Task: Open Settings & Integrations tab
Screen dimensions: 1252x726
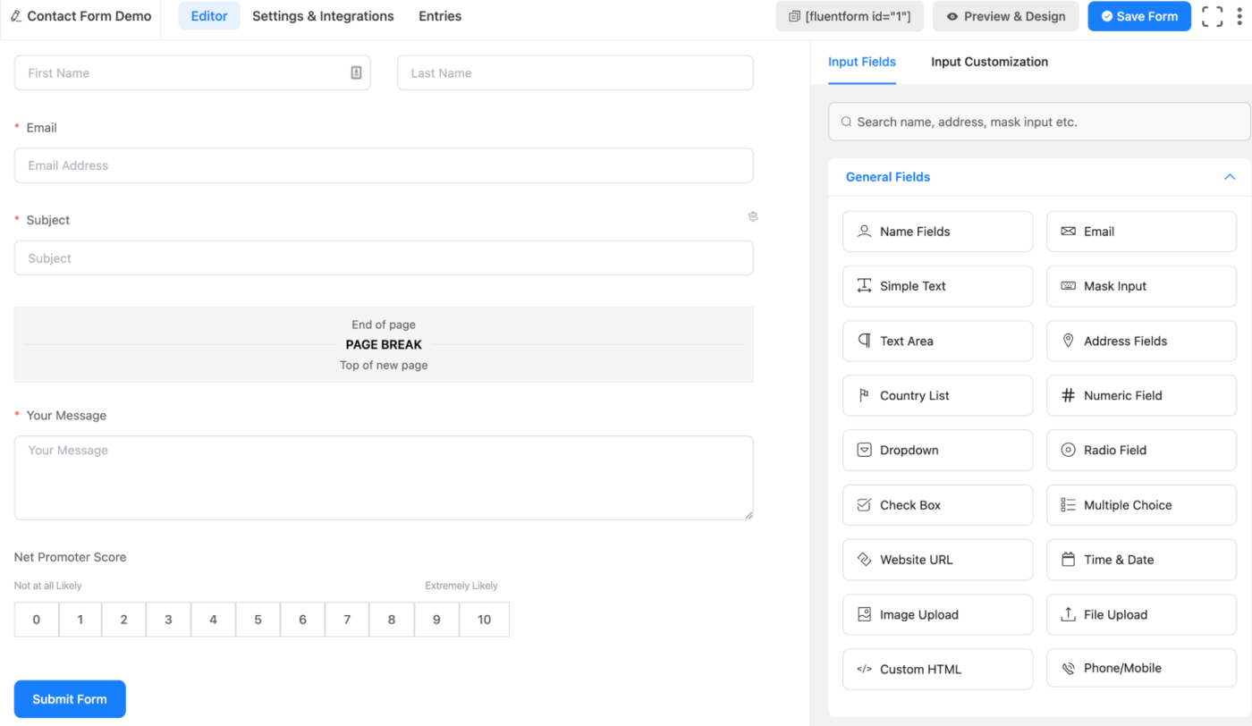Action: pos(323,16)
